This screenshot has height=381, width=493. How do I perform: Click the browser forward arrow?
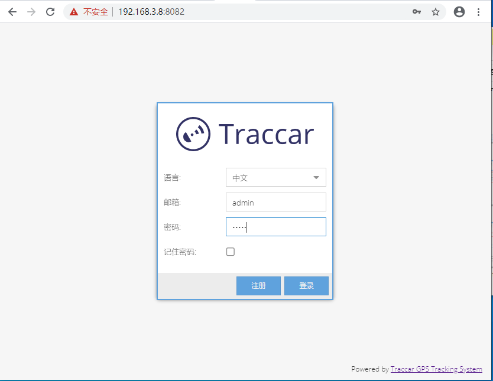(x=31, y=12)
